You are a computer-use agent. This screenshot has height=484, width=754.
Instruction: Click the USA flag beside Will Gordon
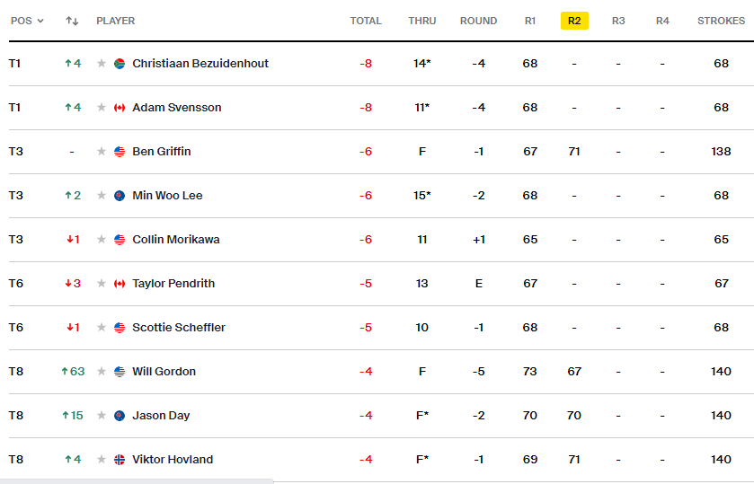click(120, 372)
